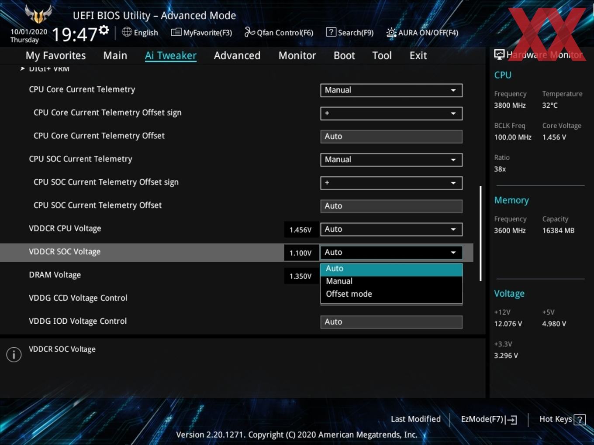Click the 1.100V VDDCR SOC readout
The width and height of the screenshot is (594, 445).
point(300,253)
